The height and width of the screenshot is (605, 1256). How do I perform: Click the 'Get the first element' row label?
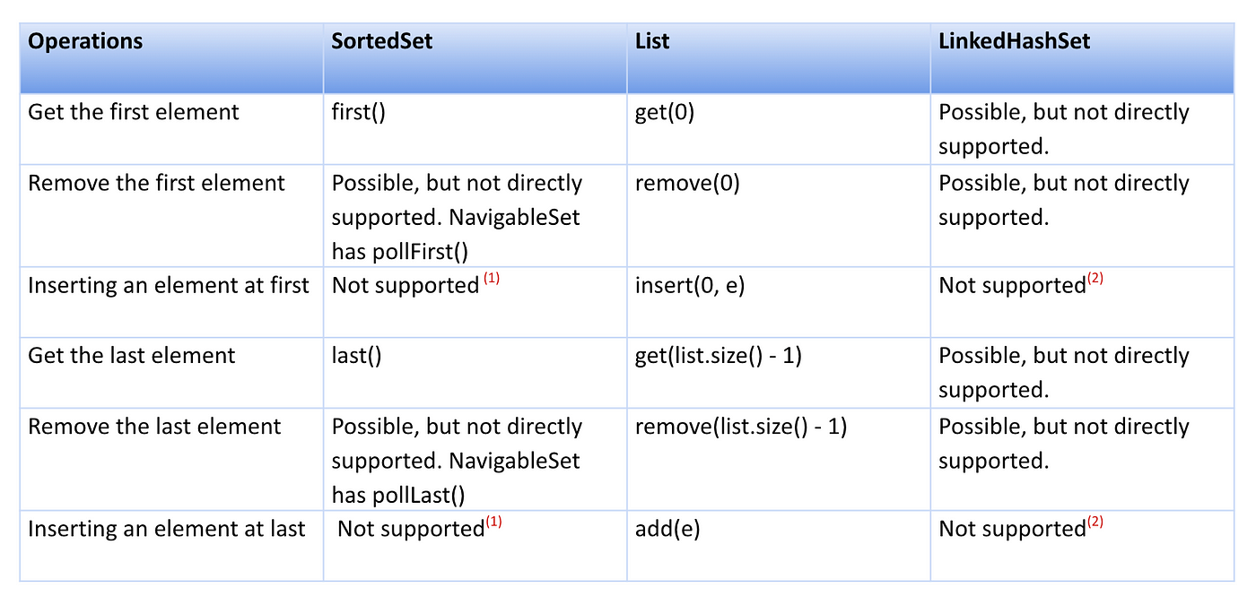tap(134, 113)
